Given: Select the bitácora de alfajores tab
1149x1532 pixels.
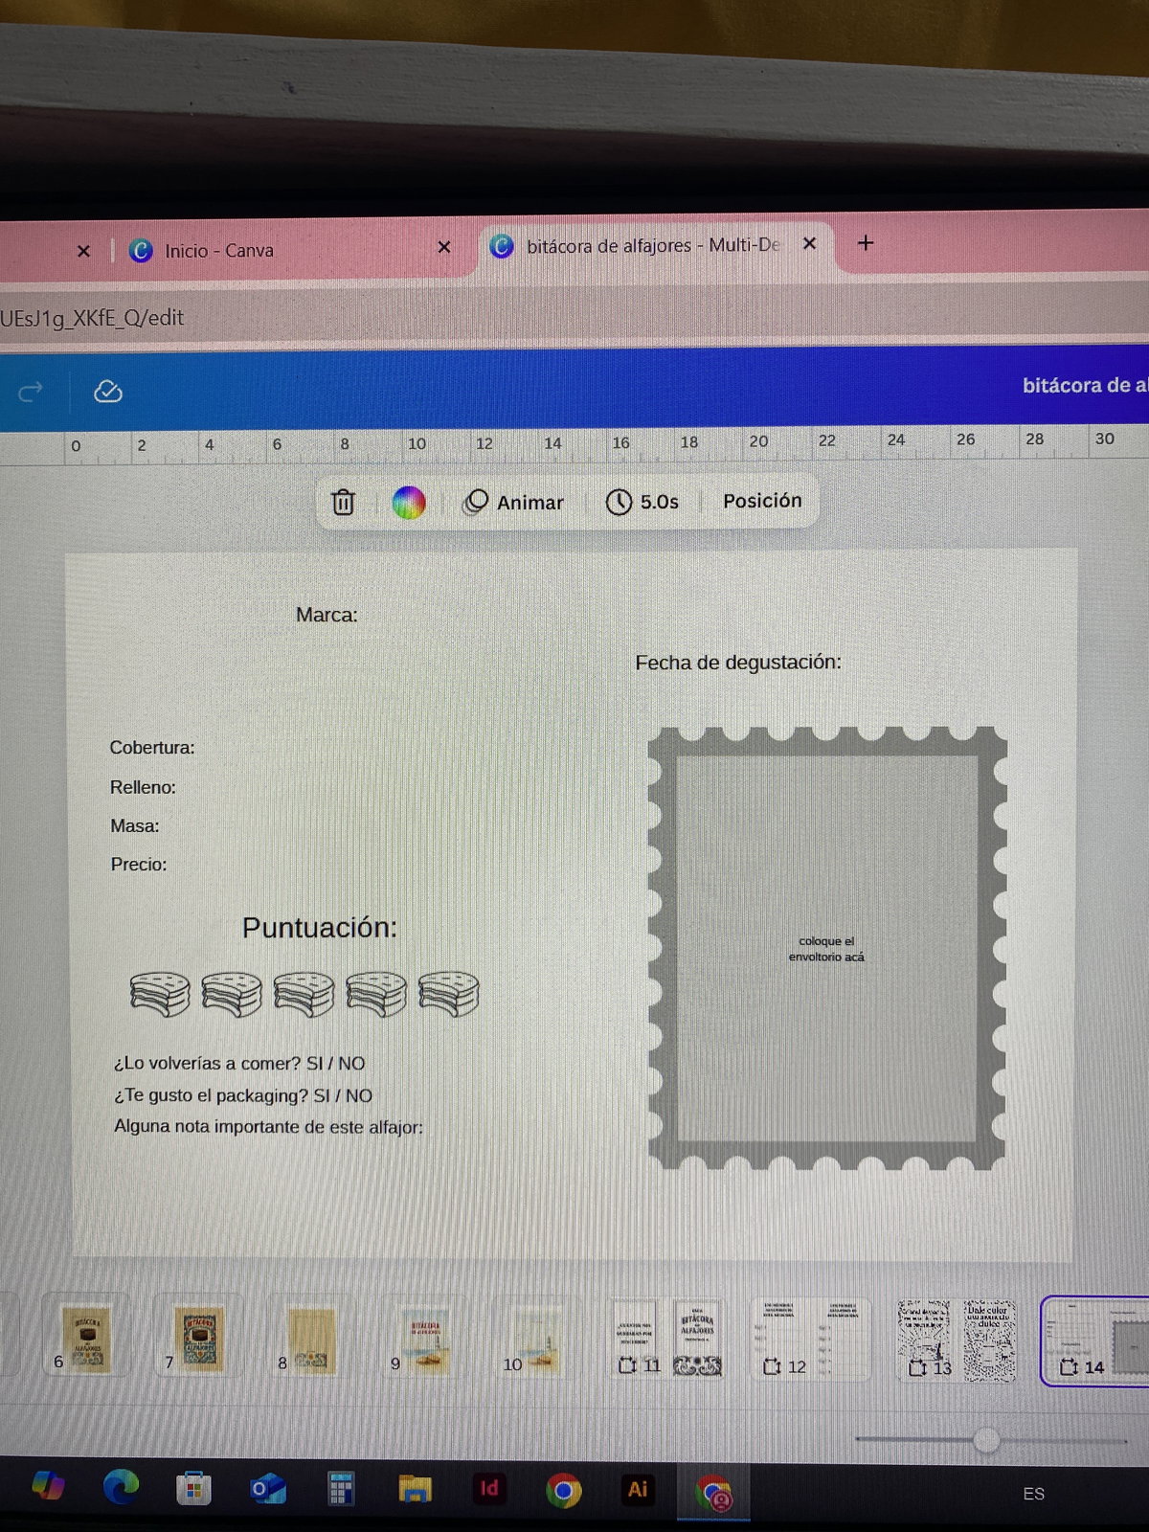Looking at the screenshot, I should point(651,246).
